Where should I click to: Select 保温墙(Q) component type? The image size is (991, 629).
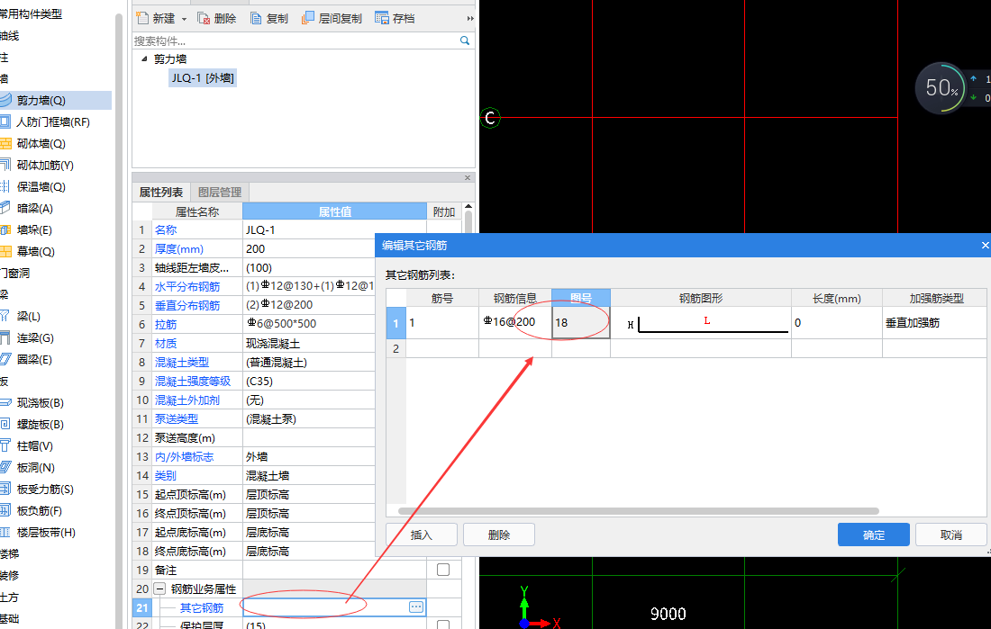(41, 186)
